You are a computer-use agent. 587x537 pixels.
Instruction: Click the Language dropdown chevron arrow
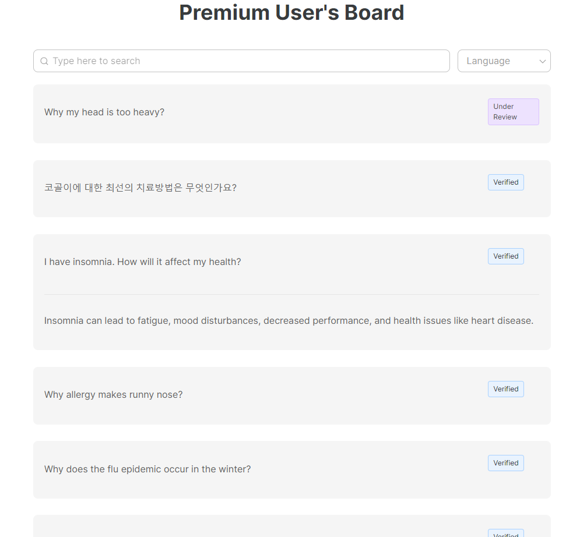[x=543, y=61]
